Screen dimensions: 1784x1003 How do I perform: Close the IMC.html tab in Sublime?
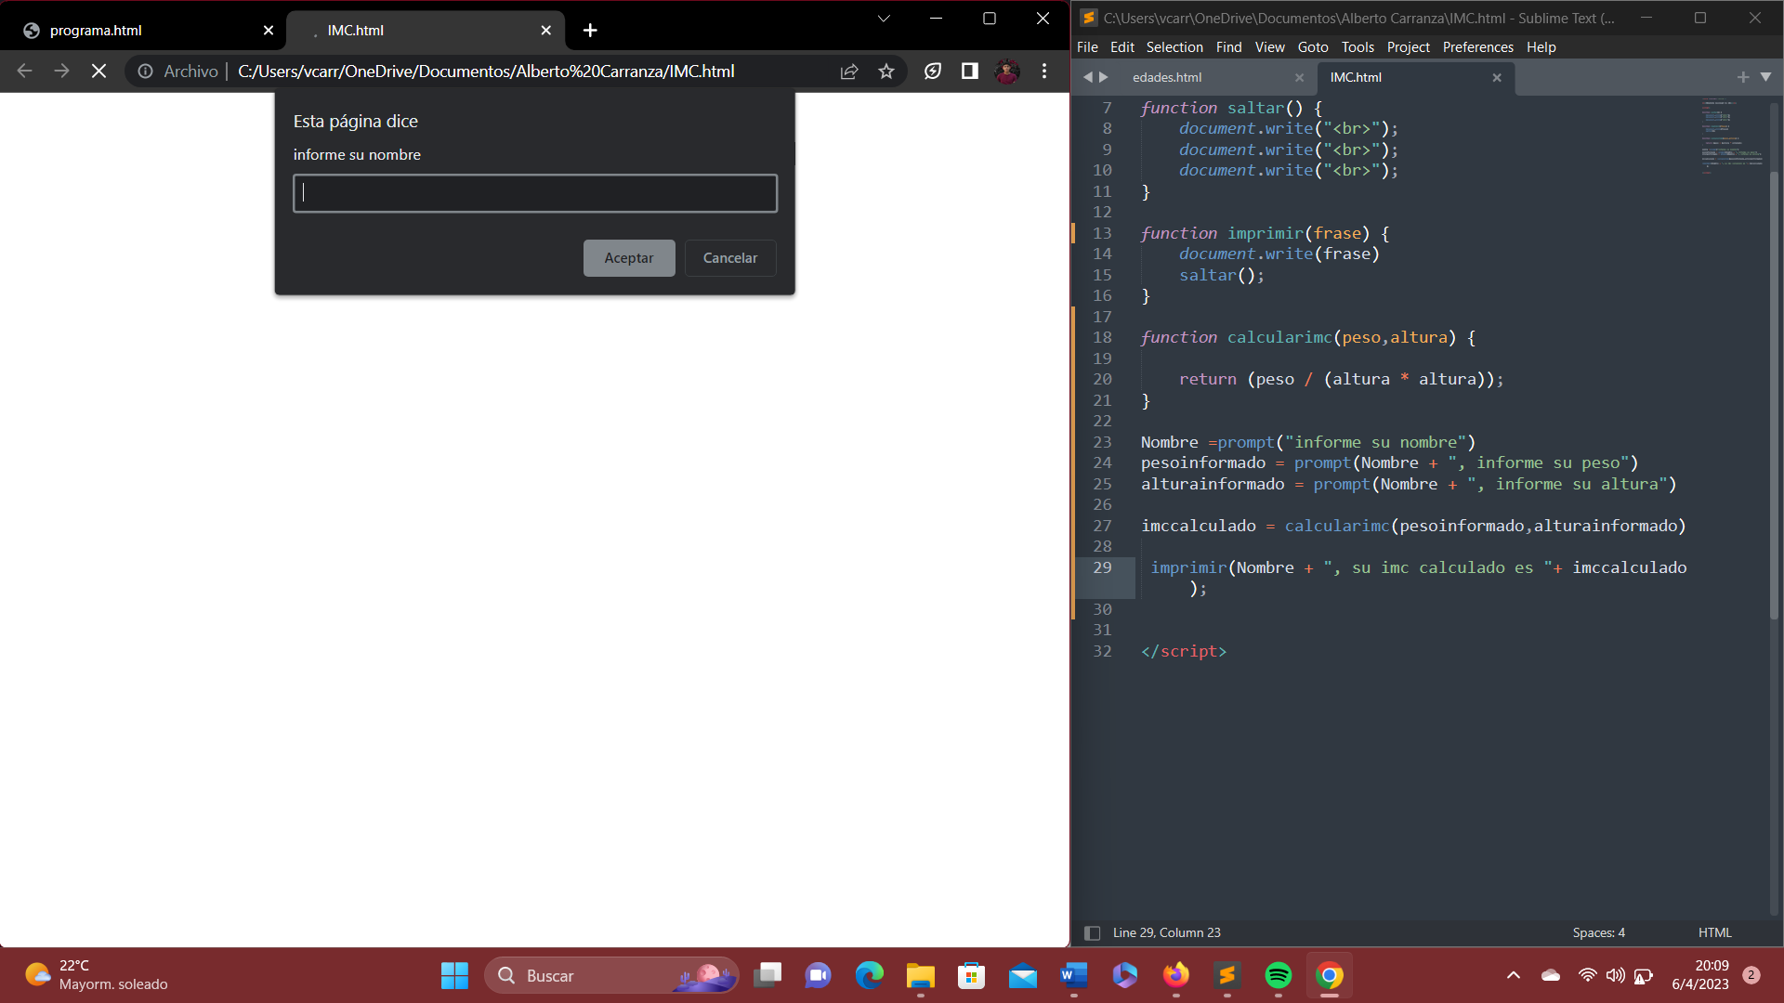point(1497,78)
